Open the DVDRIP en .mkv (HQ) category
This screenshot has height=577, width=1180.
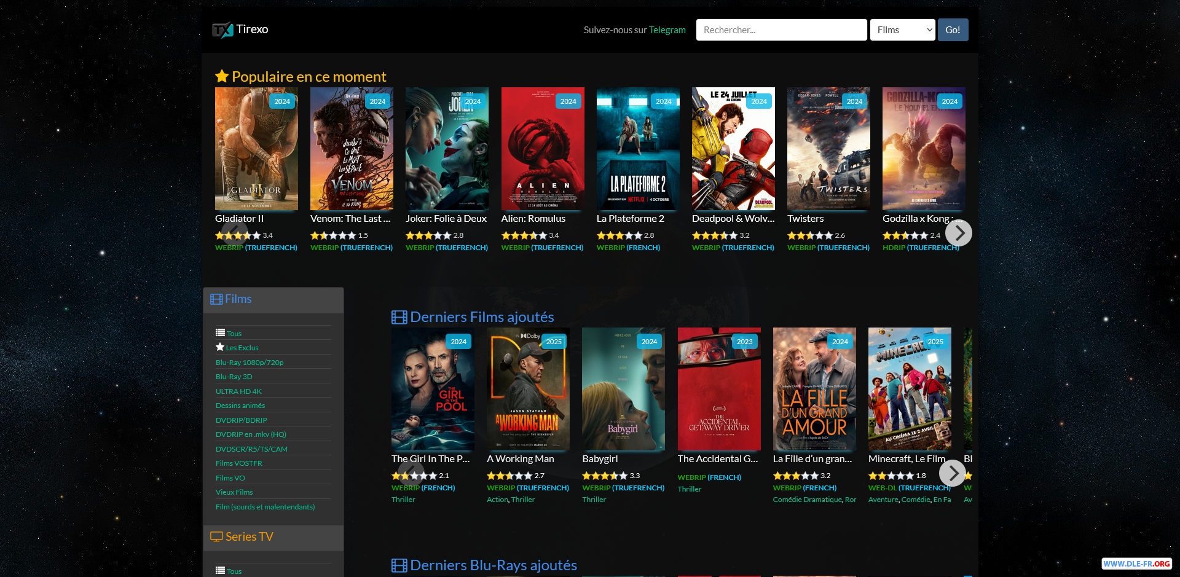[251, 434]
